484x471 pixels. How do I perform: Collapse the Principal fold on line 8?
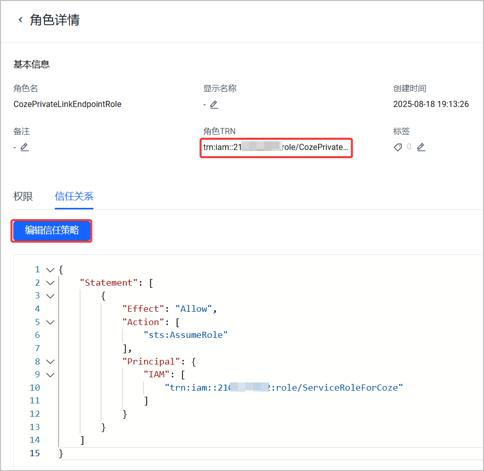point(50,361)
